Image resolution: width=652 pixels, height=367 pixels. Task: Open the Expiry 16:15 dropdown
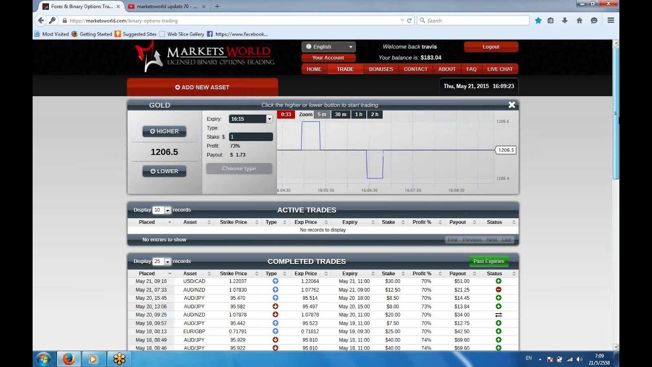(251, 119)
